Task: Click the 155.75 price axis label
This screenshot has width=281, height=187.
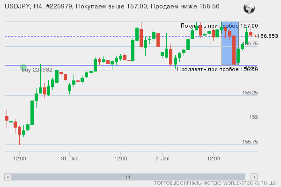Action: [250, 142]
